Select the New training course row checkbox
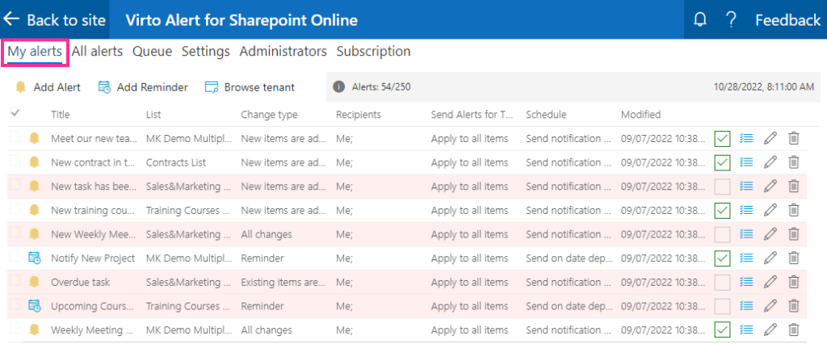827x344 pixels. (15, 208)
